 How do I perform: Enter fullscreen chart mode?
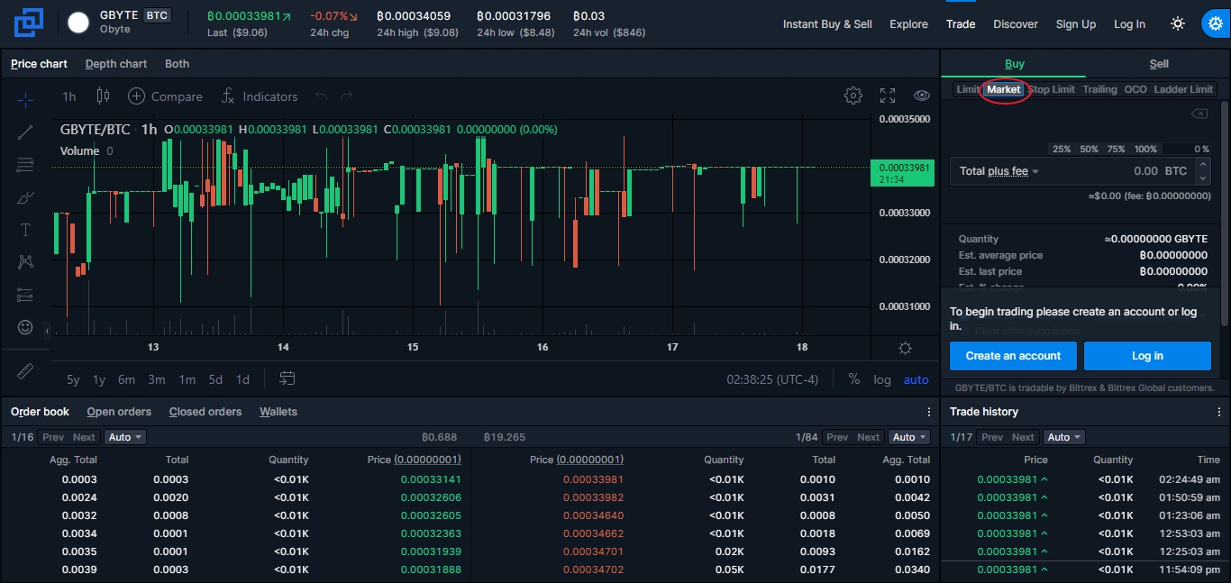pos(888,96)
